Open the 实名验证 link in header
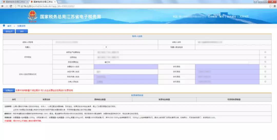 click(x=232, y=17)
